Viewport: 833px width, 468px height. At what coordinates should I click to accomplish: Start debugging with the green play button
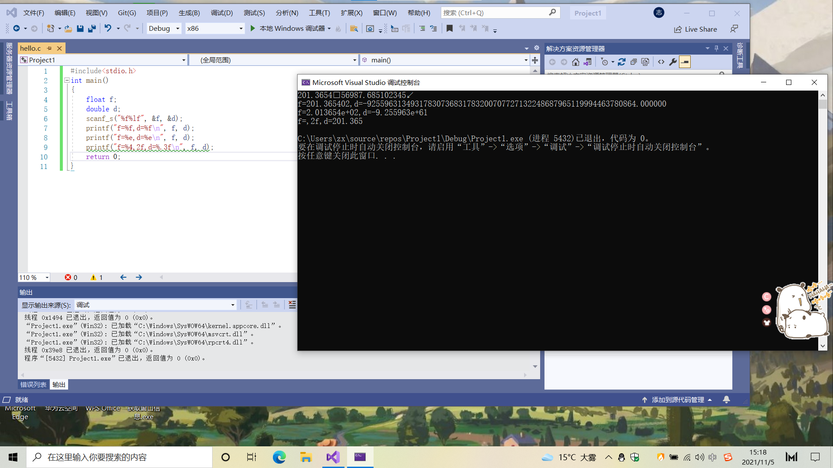[253, 29]
